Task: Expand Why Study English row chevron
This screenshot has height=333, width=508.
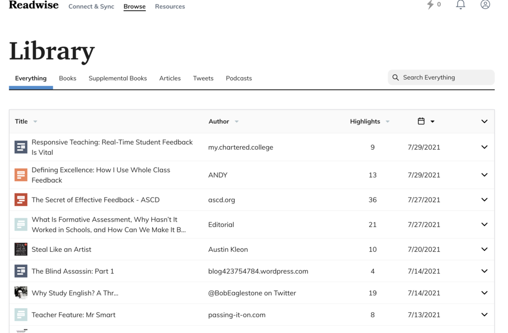Action: click(x=484, y=293)
